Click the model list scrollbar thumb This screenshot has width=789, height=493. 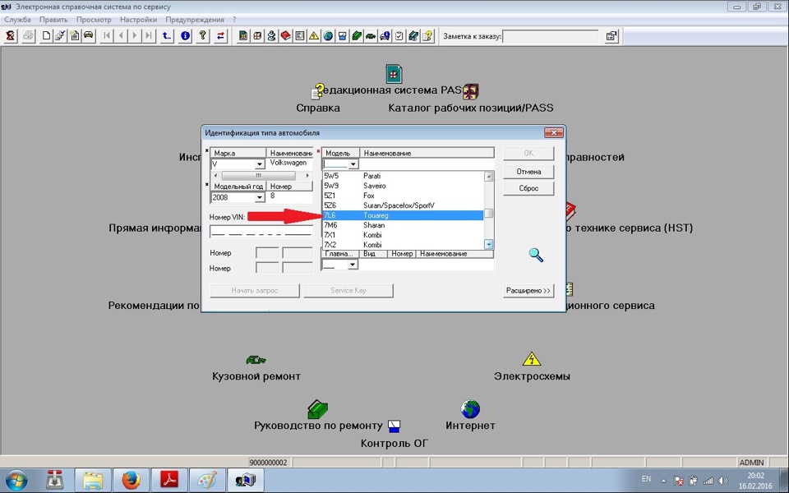coord(488,214)
